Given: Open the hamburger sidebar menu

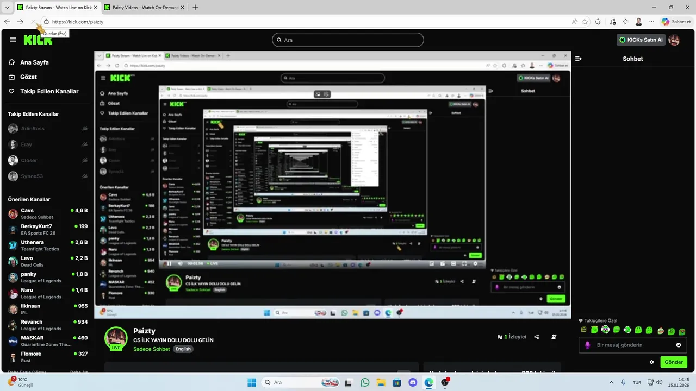Looking at the screenshot, I should pos(13,40).
